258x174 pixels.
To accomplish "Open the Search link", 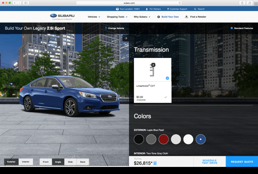I will [x=199, y=9].
